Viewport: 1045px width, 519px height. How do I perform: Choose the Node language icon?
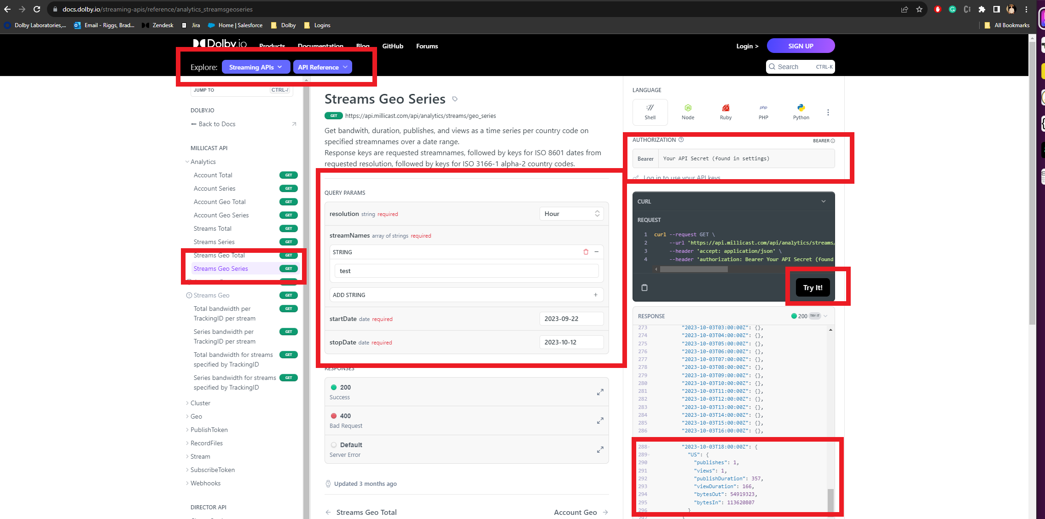pos(688,111)
